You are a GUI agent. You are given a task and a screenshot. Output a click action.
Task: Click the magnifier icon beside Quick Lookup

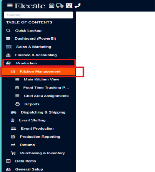(8, 30)
